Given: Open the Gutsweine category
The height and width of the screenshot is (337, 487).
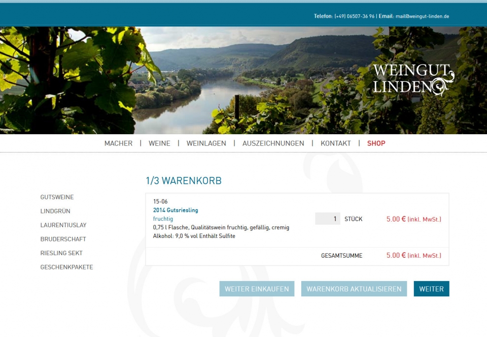Looking at the screenshot, I should tap(57, 197).
